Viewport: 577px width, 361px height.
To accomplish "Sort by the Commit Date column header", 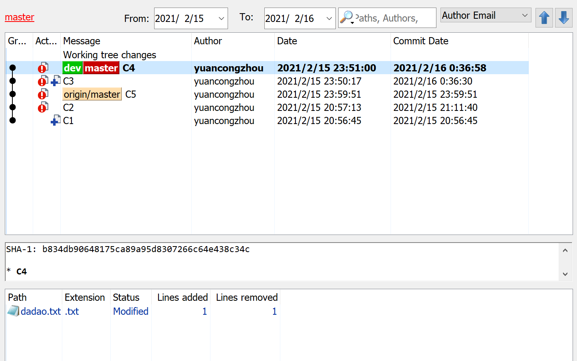I will point(420,41).
